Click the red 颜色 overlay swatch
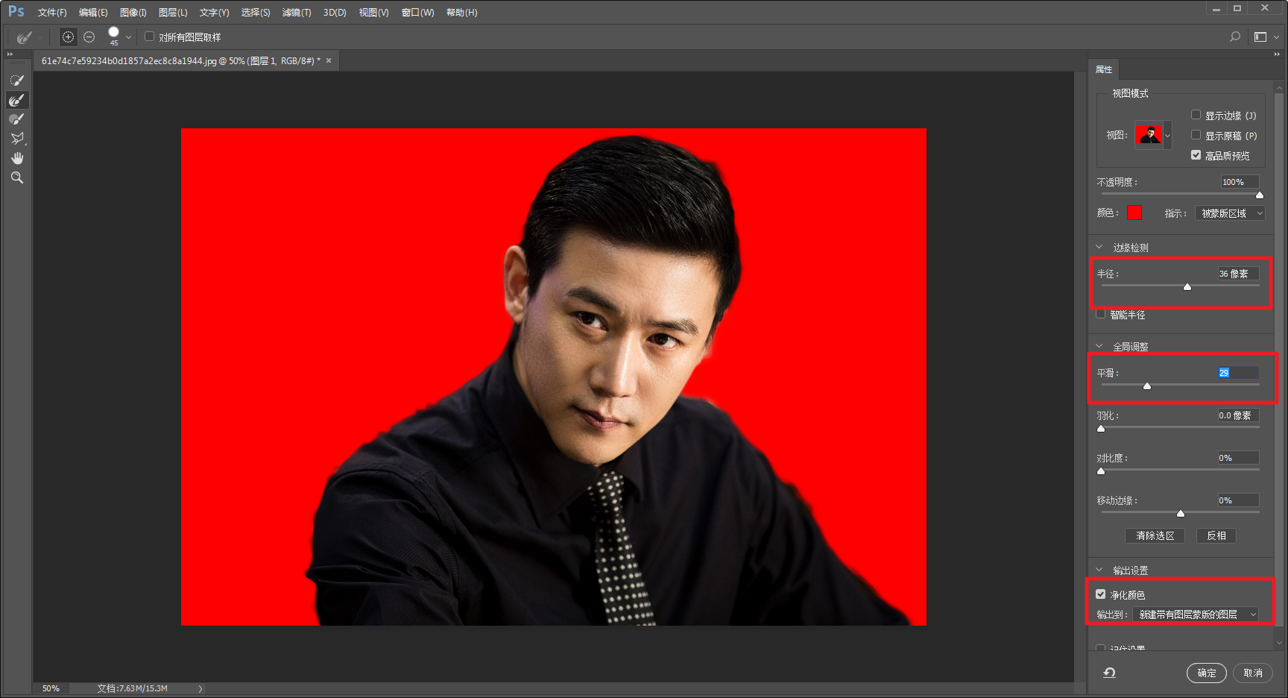1288x698 pixels. click(1134, 213)
